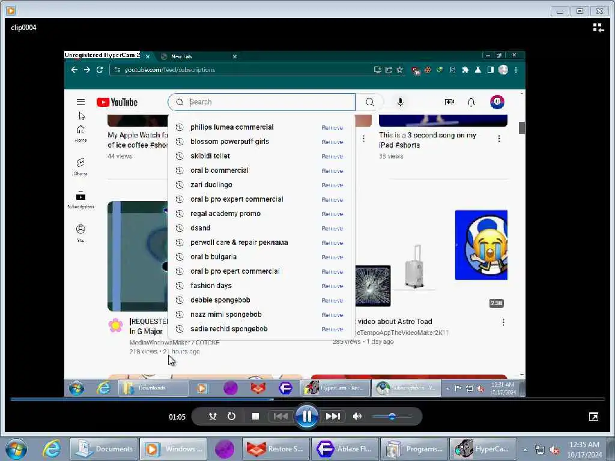Viewport: 615px width, 461px height.
Task: Click the 'video about Astro Toad' title
Action: click(395, 322)
